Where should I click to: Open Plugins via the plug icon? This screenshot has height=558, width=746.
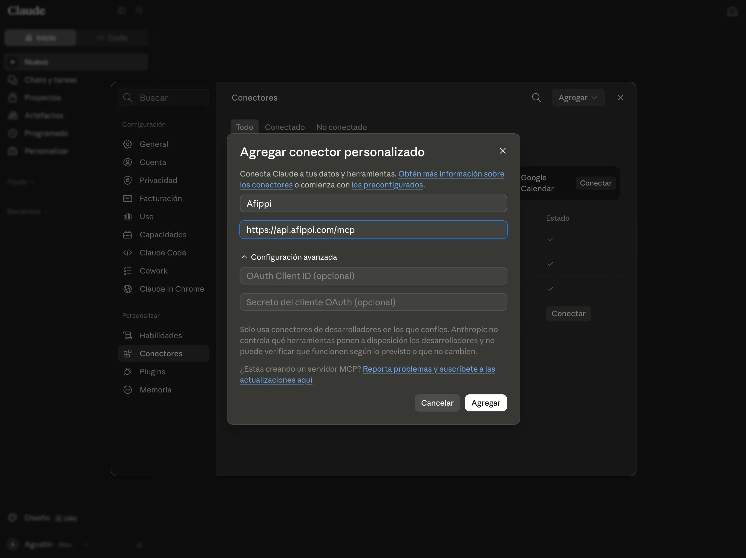coord(127,372)
